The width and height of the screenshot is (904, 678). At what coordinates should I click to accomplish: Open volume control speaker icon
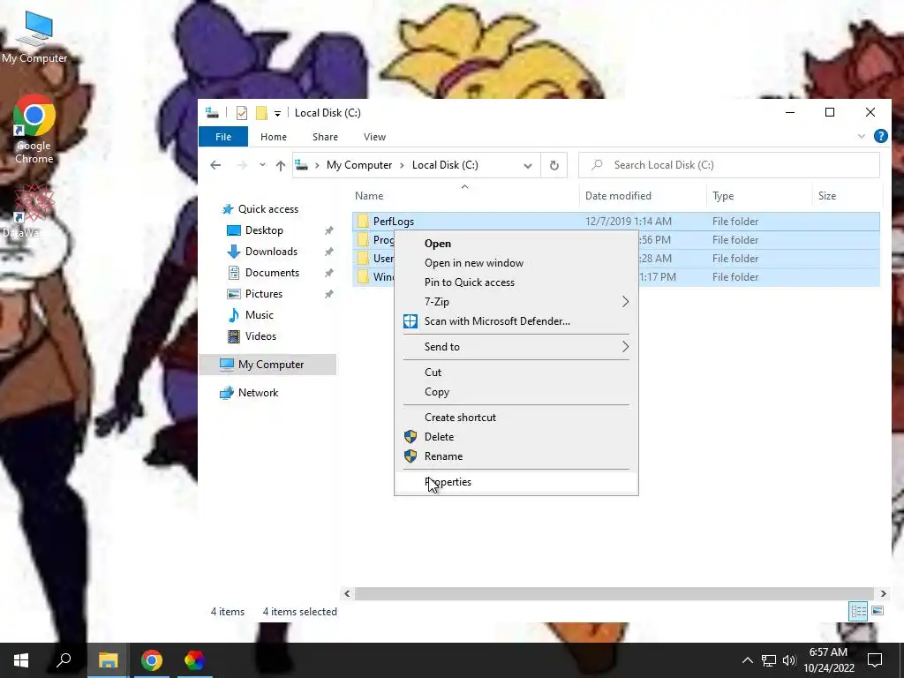click(789, 660)
